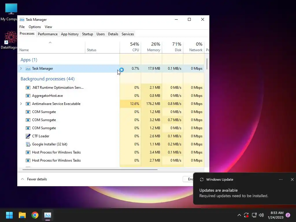
Task: Open the View menu
Action: 48,27
